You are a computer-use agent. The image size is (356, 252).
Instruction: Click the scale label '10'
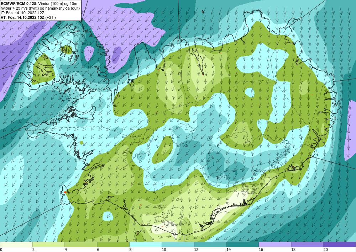(164, 250)
